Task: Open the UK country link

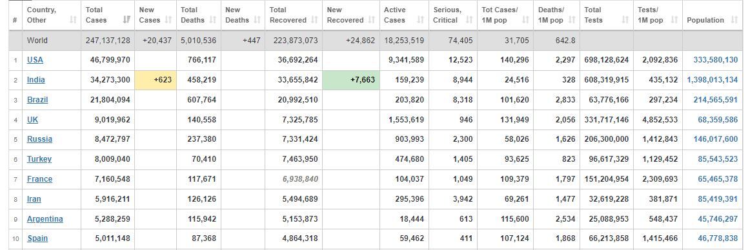Action: [x=32, y=120]
